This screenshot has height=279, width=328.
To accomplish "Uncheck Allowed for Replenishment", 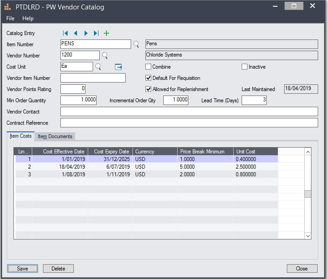I will 148,89.
